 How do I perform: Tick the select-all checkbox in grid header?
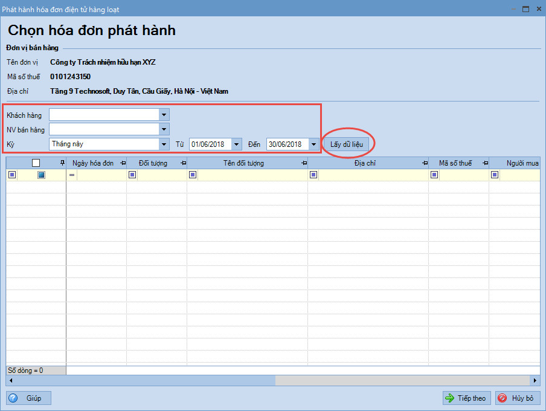click(x=36, y=163)
